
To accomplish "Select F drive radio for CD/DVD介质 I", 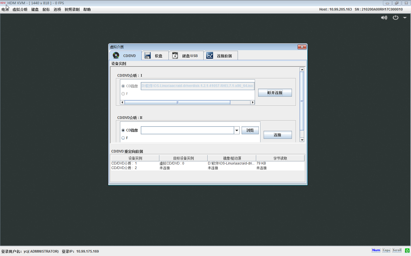I will click(x=123, y=94).
